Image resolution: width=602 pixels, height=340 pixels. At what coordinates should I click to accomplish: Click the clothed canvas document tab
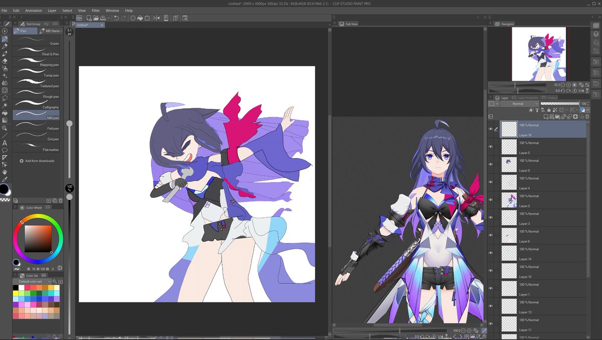coord(89,25)
